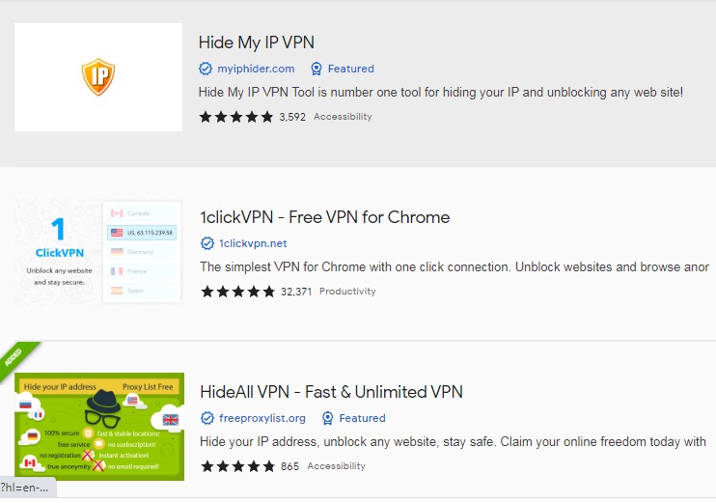Click the Hide My IP VPN shield logo
Image resolution: width=716 pixels, height=503 pixels.
click(x=98, y=77)
